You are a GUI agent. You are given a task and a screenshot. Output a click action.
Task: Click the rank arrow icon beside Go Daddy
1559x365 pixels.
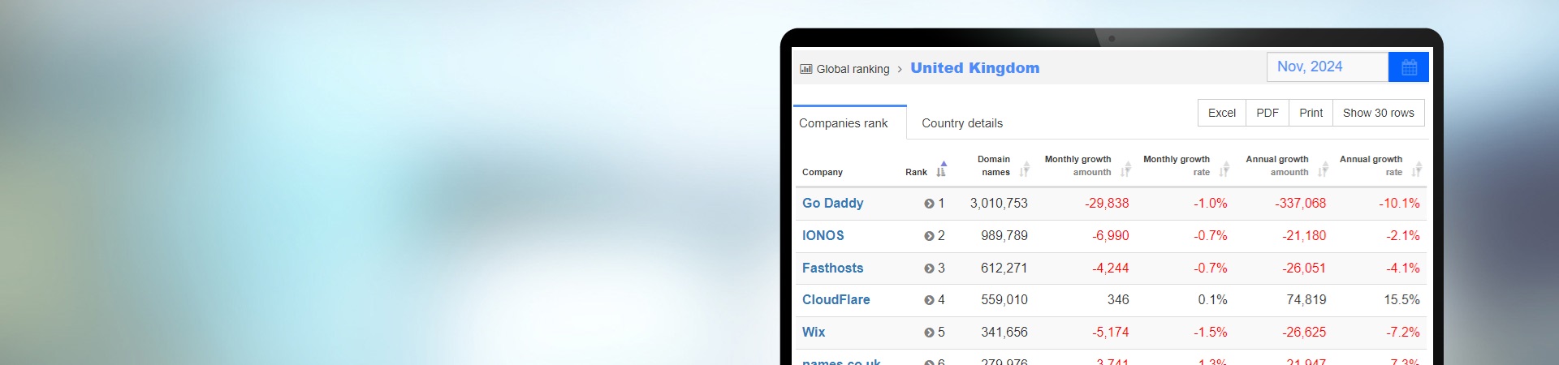point(929,204)
